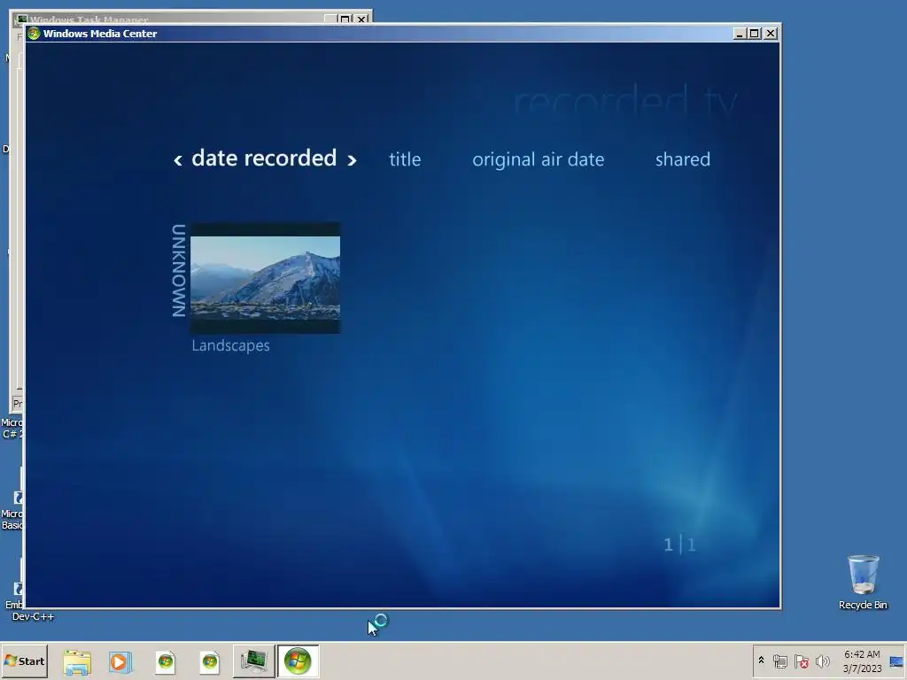This screenshot has height=680, width=907.
Task: Select the 'date recorded' tab
Action: point(264,158)
